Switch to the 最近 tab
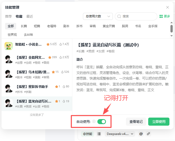Image resolution: width=175 pixels, height=141 pixels. tap(30, 16)
